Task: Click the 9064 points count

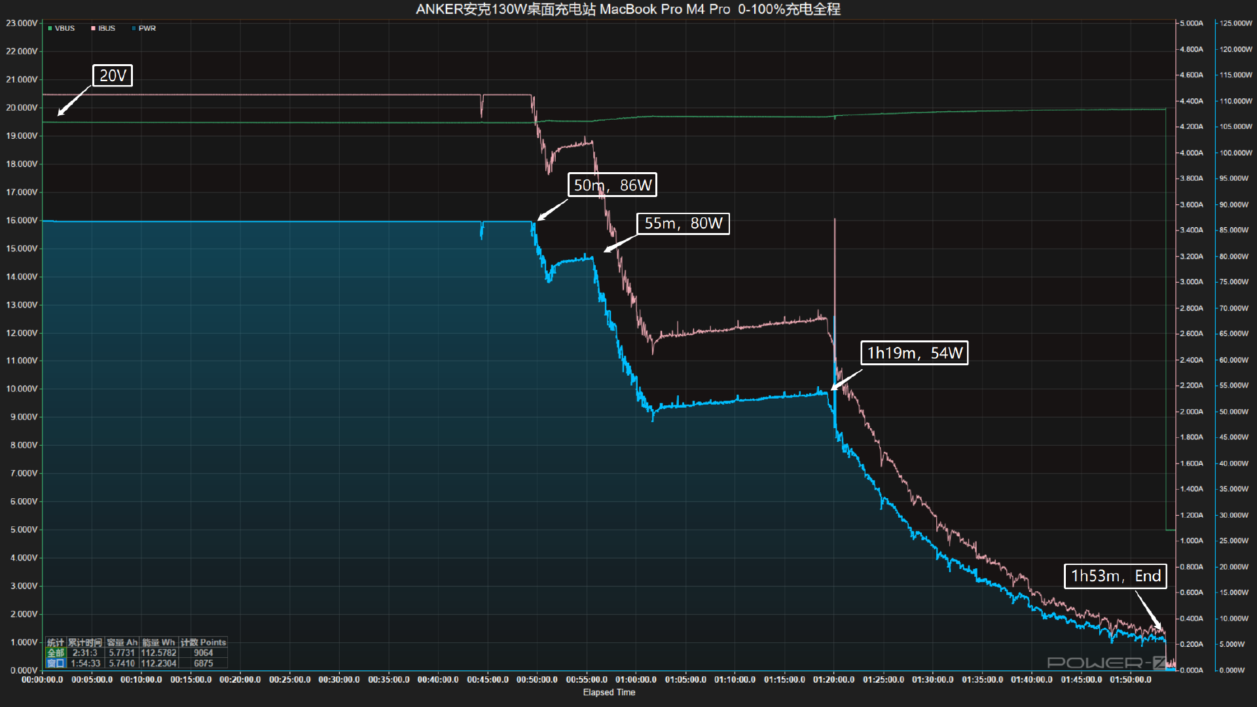Action: click(203, 653)
